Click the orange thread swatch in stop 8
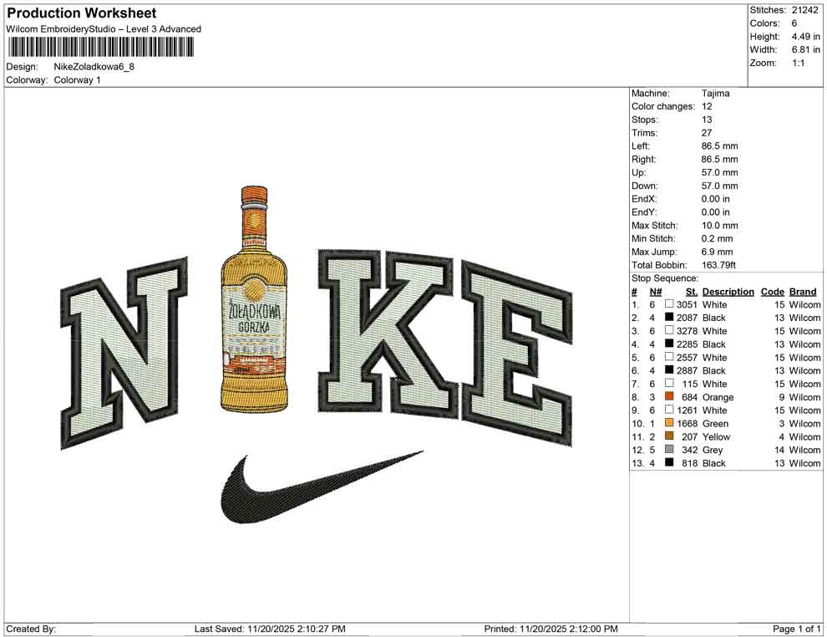 (x=669, y=397)
